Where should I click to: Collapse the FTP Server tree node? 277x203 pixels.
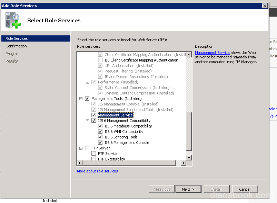[81, 148]
